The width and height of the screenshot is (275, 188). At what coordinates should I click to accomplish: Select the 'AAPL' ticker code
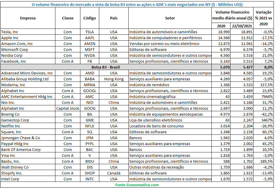pos(90,38)
